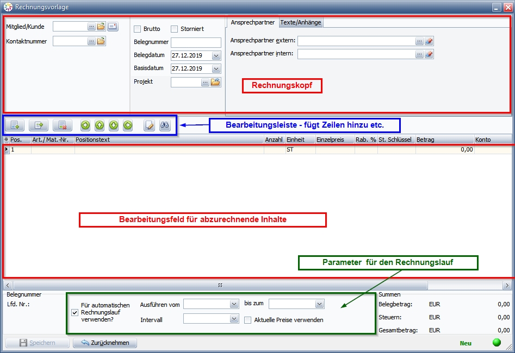
Task: Expand the Ausführen vom date dropdown
Action: coord(234,305)
